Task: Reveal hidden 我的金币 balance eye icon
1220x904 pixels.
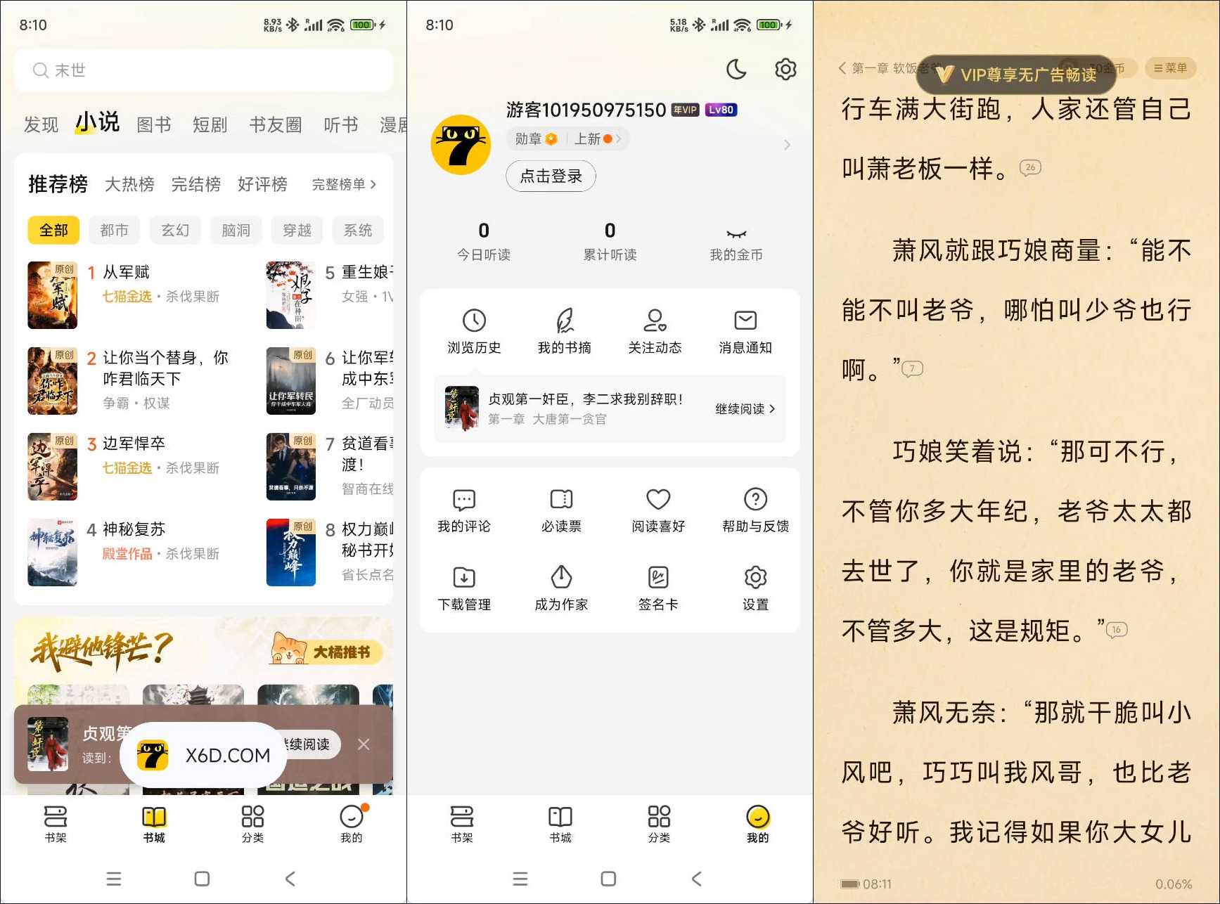Action: point(736,233)
